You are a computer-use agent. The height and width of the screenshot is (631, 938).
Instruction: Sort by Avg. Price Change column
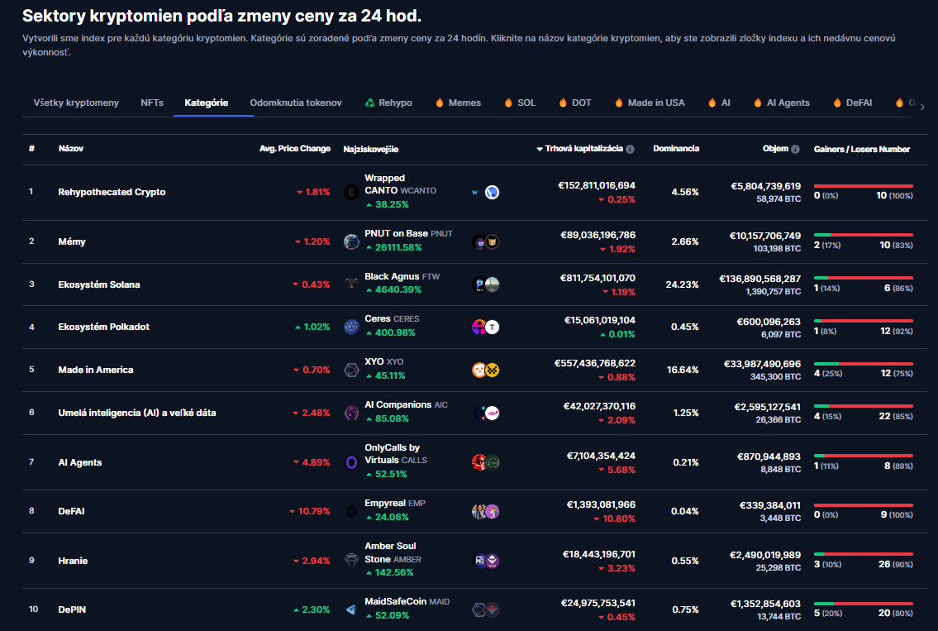294,149
